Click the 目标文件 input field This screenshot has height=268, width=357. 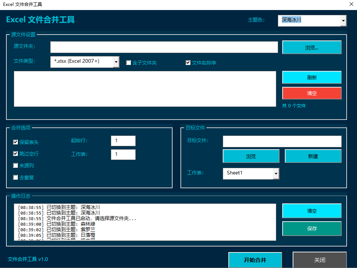(x=282, y=141)
